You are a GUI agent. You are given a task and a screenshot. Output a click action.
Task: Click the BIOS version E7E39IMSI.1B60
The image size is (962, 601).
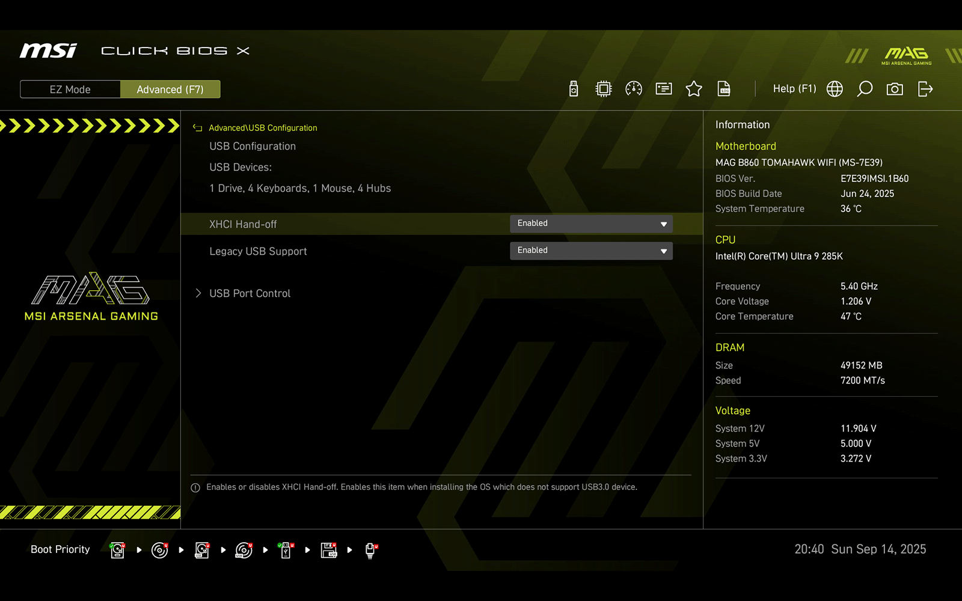coord(875,178)
